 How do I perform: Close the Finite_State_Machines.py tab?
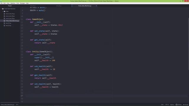pyautogui.click(x=96, y=6)
